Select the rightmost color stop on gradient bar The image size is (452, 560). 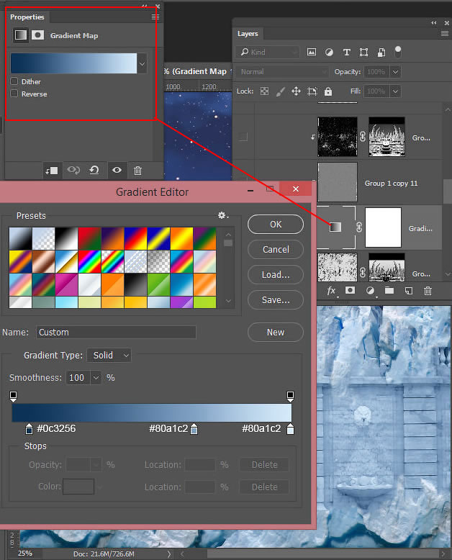pyautogui.click(x=291, y=429)
